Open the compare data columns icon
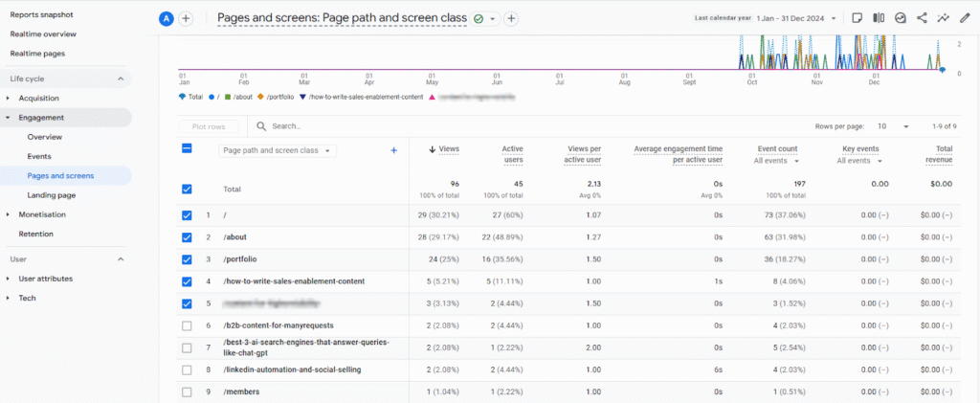This screenshot has width=980, height=403. 878,18
